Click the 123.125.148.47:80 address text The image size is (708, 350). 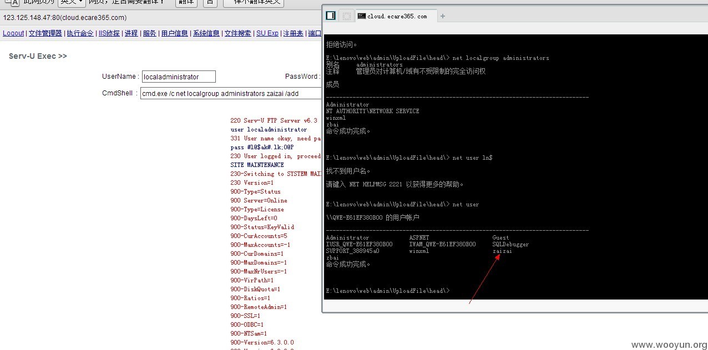(x=64, y=18)
